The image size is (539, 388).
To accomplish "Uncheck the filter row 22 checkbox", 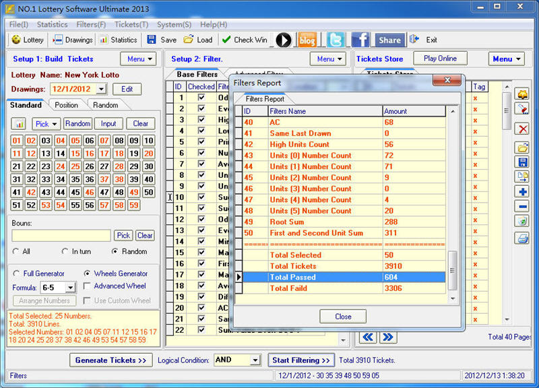I will point(201,329).
